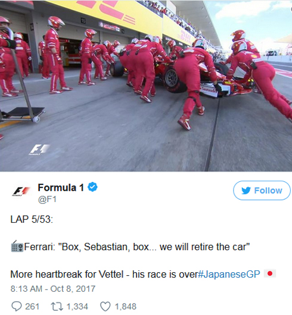The height and width of the screenshot is (315, 292).
Task: Open the pit lane photo thumbnail
Action: [146, 86]
